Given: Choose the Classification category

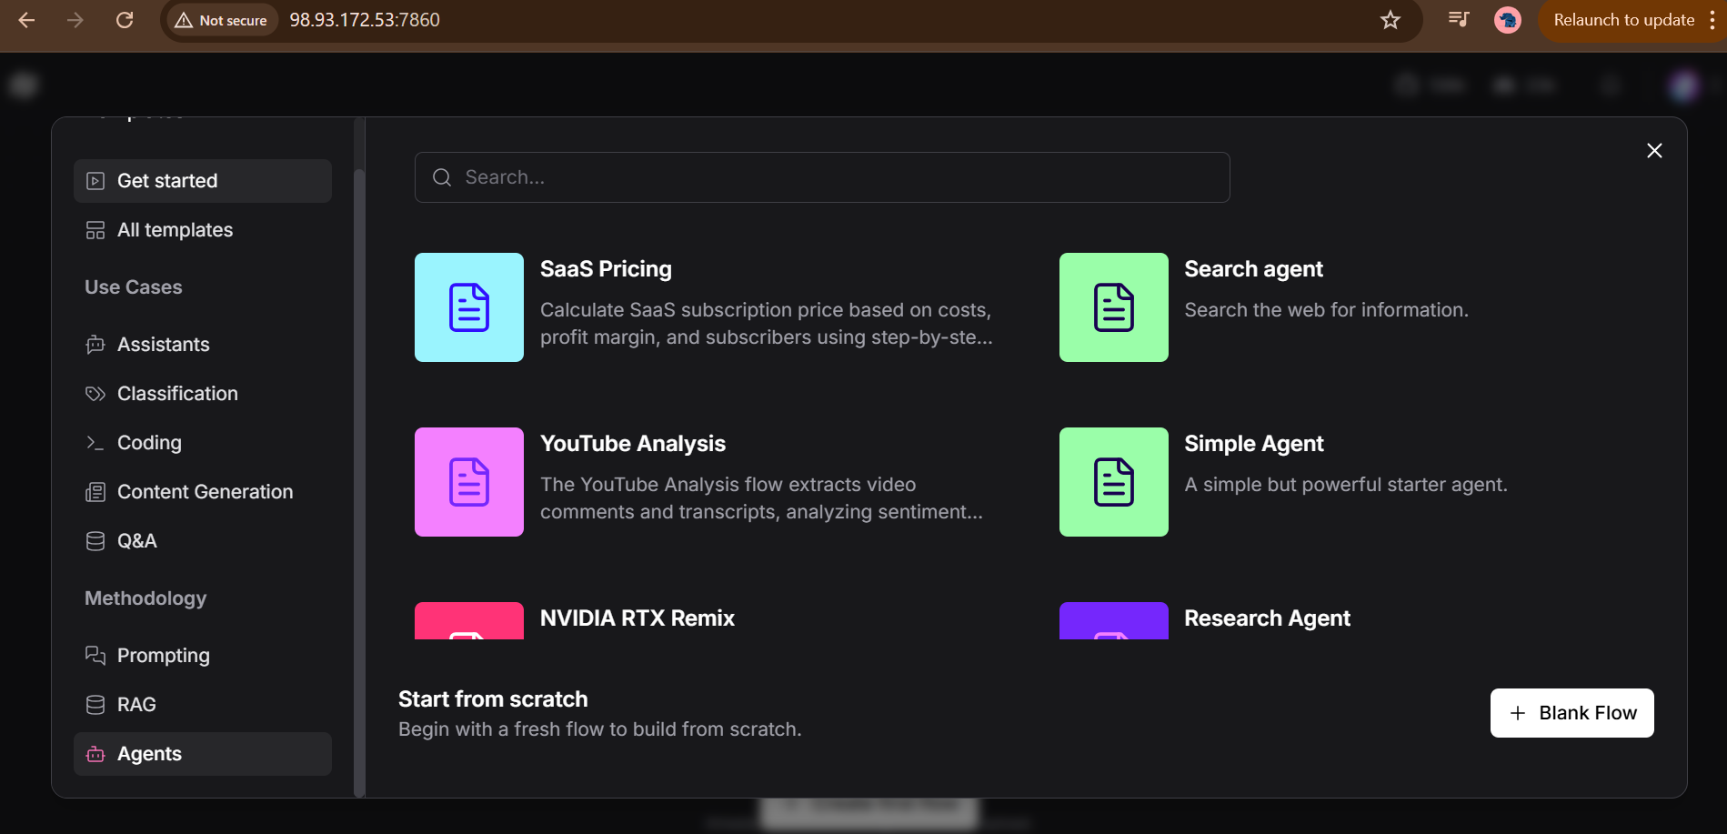Looking at the screenshot, I should click(x=177, y=394).
